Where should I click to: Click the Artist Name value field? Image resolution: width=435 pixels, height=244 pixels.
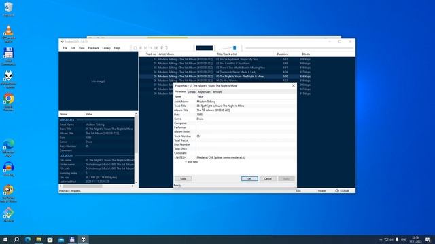click(246, 102)
